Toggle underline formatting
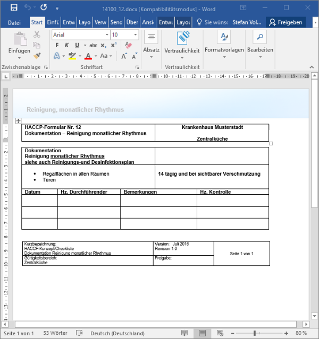Image resolution: width=319 pixels, height=339 pixels. pyautogui.click(x=77, y=45)
